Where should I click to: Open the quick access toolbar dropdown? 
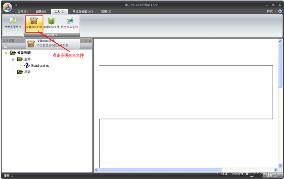16,5
